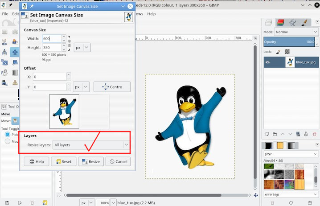The image size is (320, 206).
Task: Adjust the layer Opacity slider
Action: click(x=289, y=42)
